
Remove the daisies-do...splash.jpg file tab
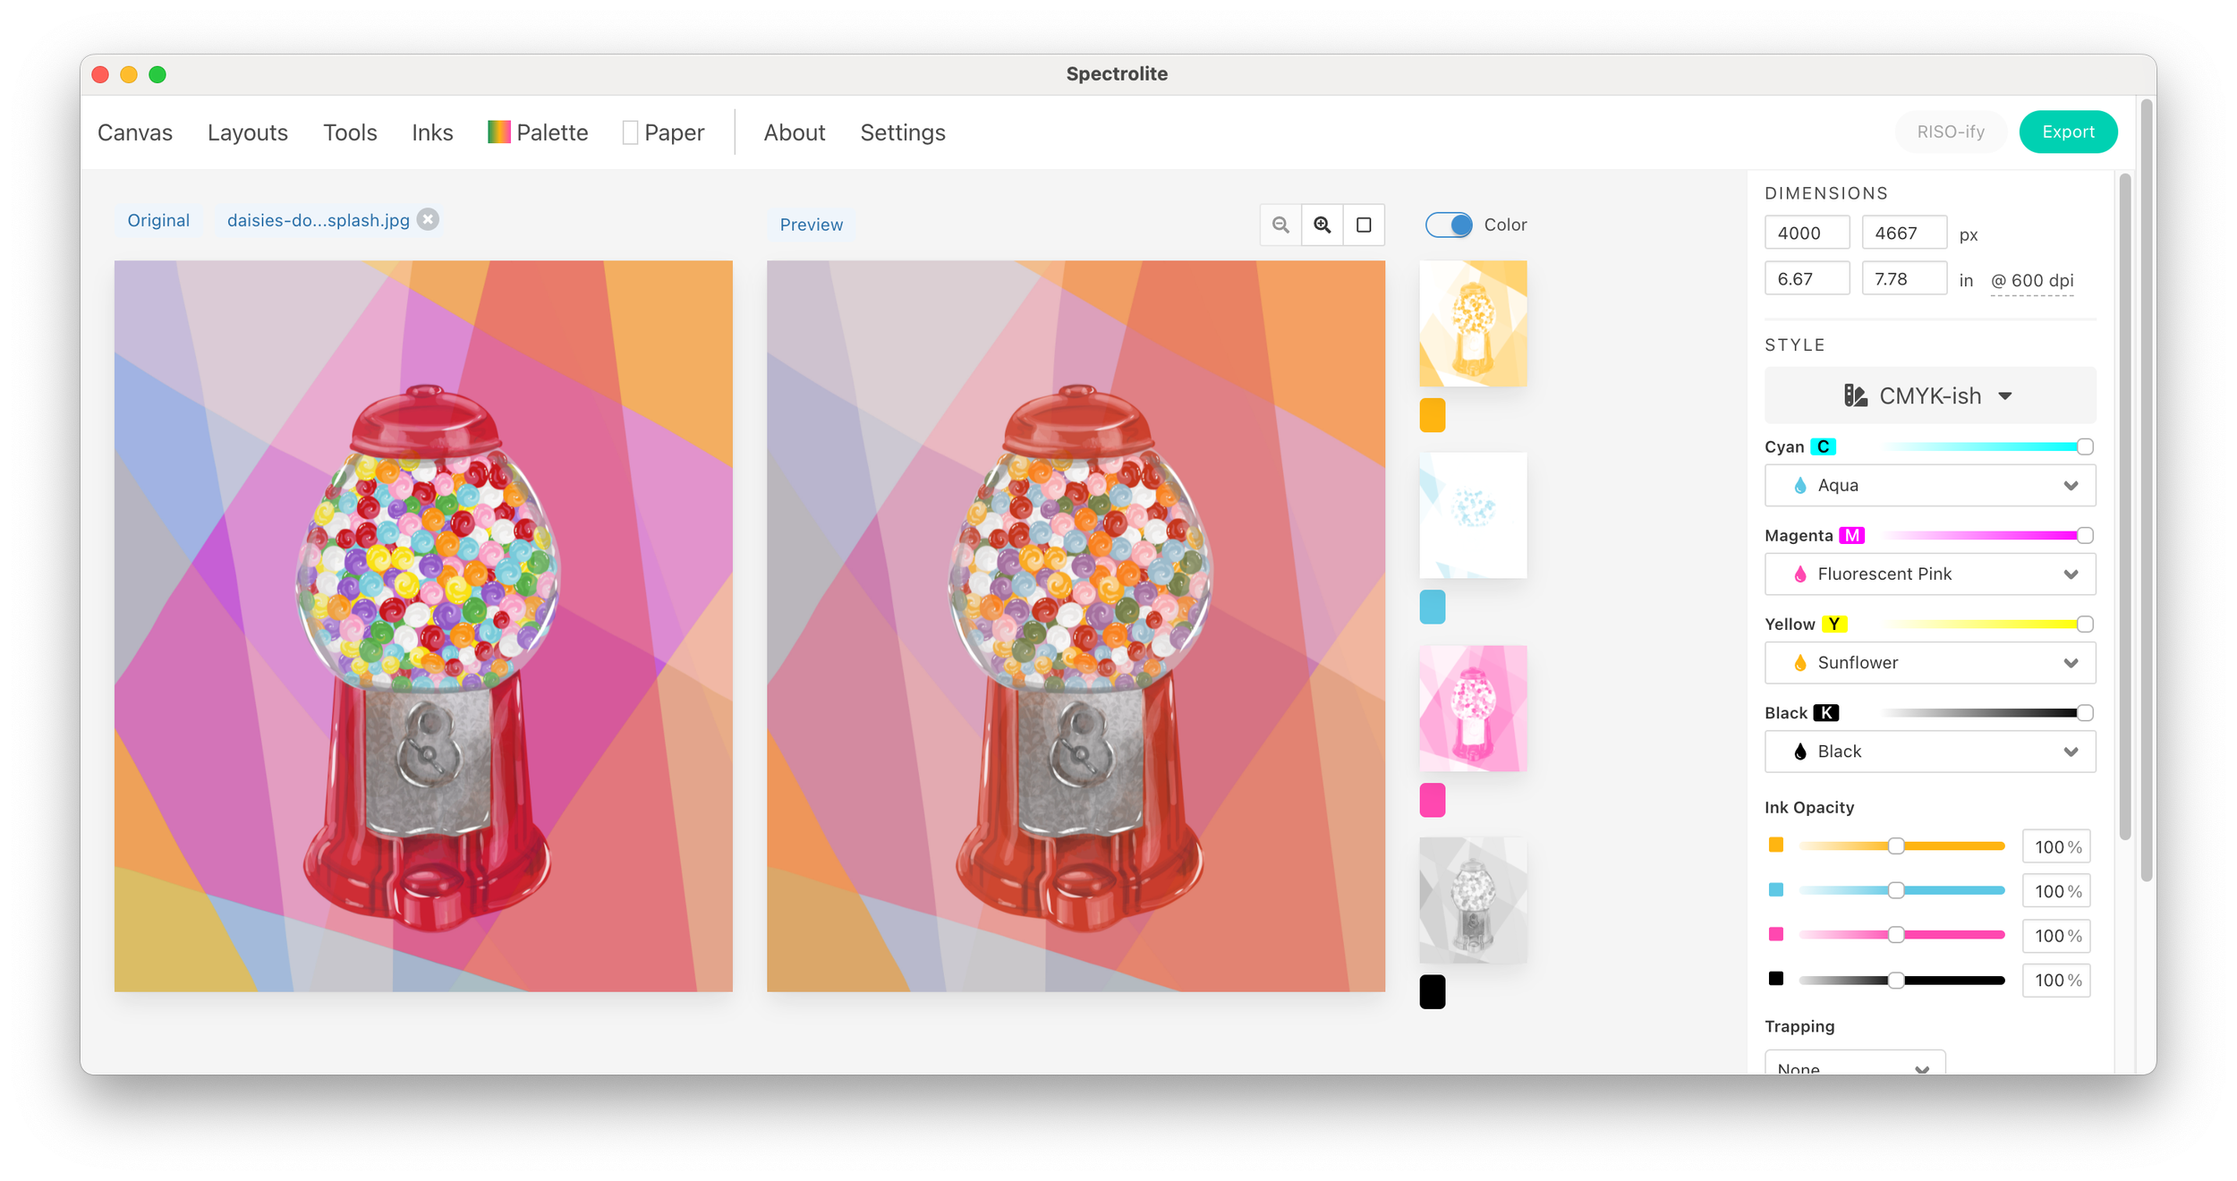coord(429,220)
